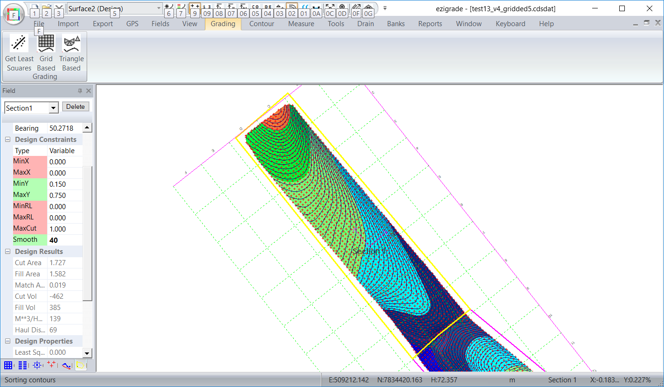The height and width of the screenshot is (387, 664).
Task: Collapse the Design Results group
Action: click(x=8, y=252)
